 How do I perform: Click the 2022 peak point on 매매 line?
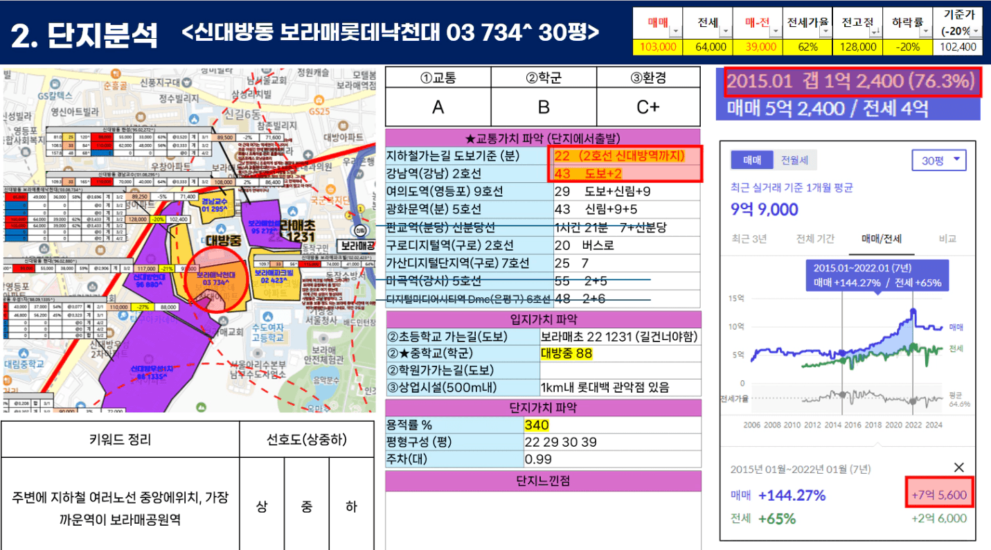tap(913, 311)
